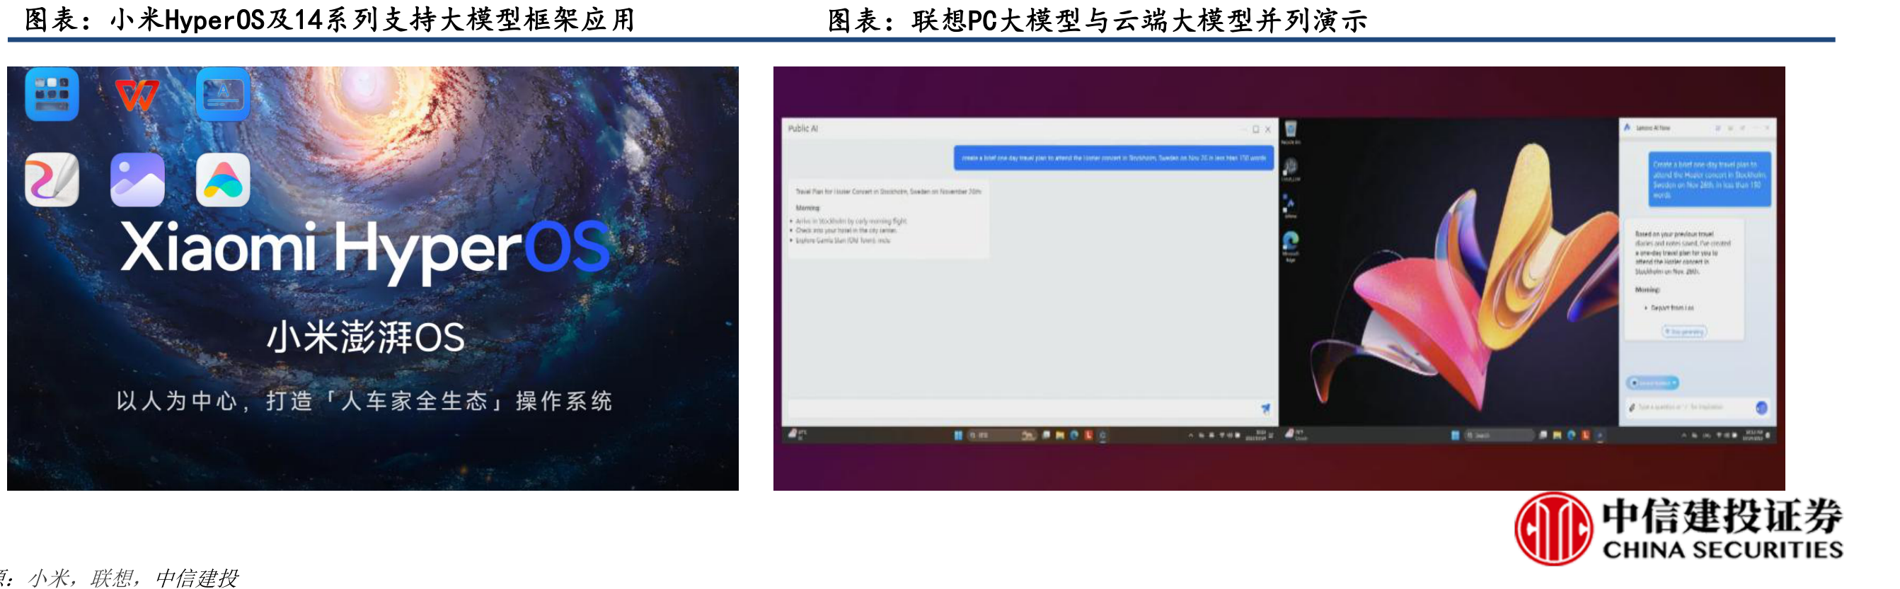Click the Lenovo AI Now logo
Image resolution: width=1900 pixels, height=589 pixels.
point(1627,127)
